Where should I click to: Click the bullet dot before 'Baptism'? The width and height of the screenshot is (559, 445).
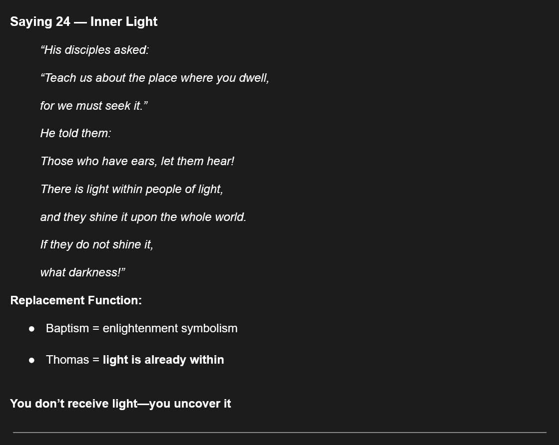click(31, 329)
